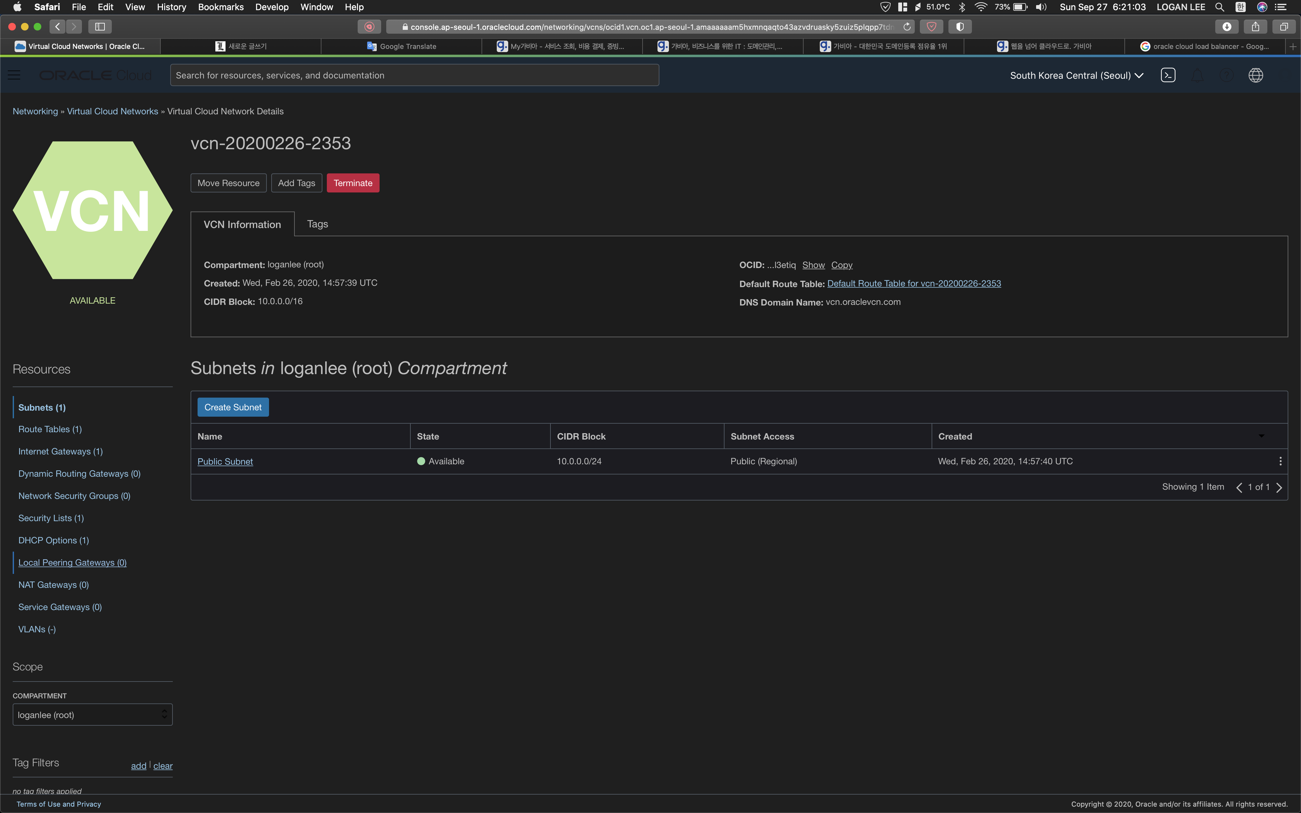This screenshot has width=1301, height=813.
Task: Click the Create Subnet button
Action: pos(233,407)
